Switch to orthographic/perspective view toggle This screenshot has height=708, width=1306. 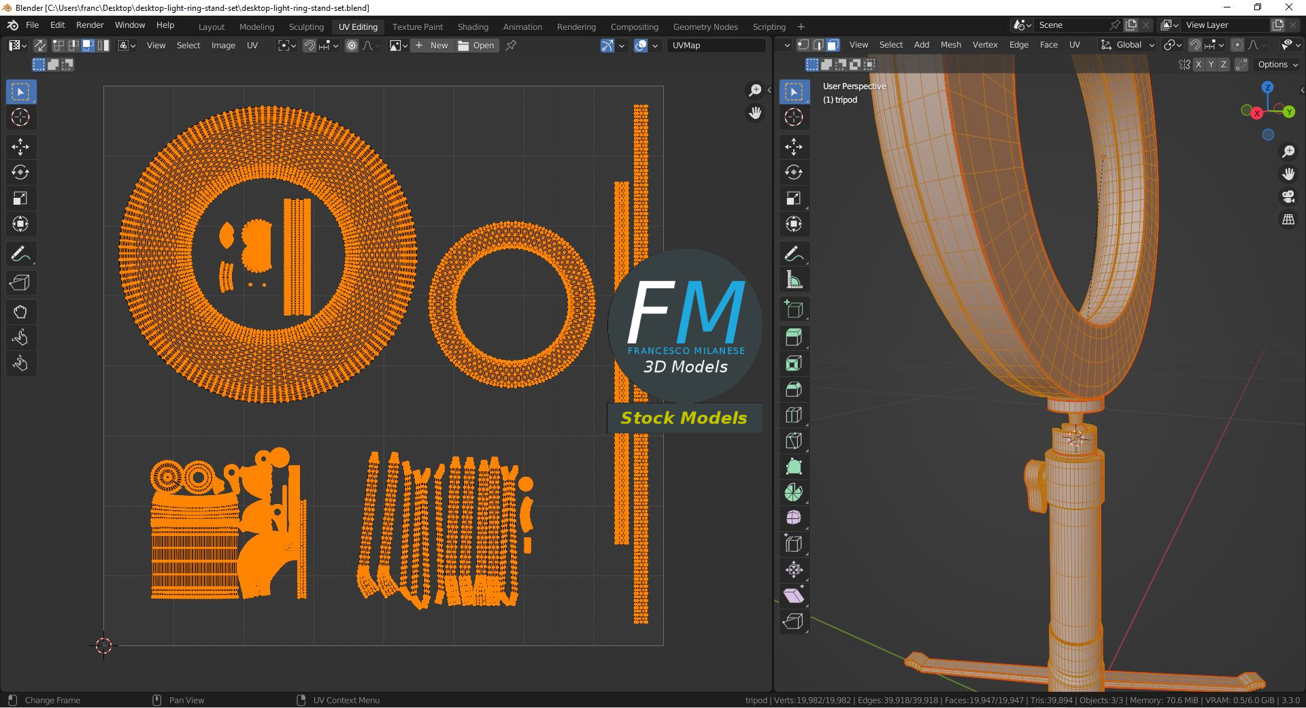(1288, 220)
